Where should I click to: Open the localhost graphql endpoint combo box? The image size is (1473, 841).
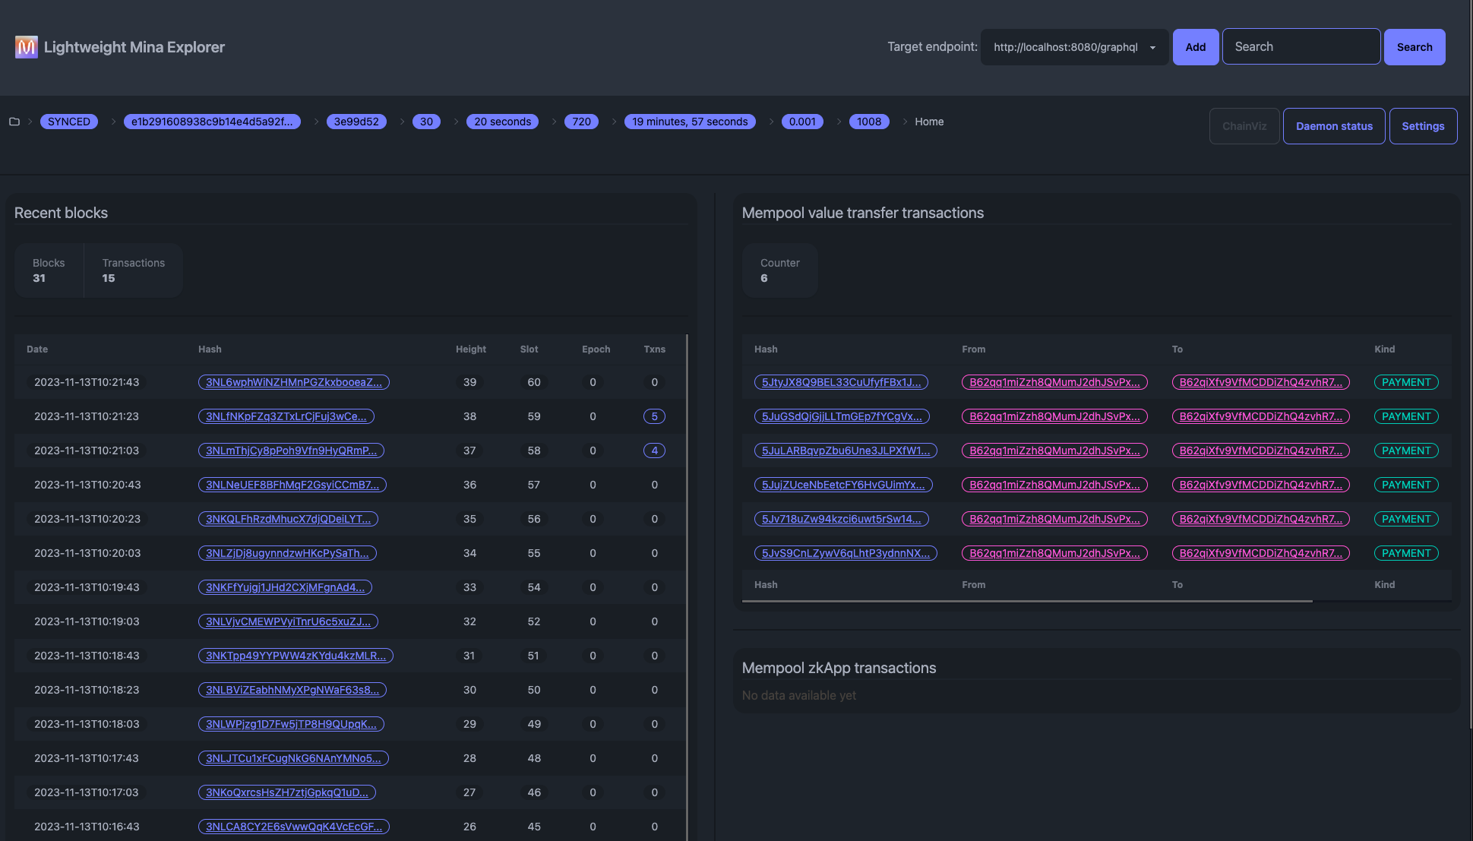[1065, 47]
